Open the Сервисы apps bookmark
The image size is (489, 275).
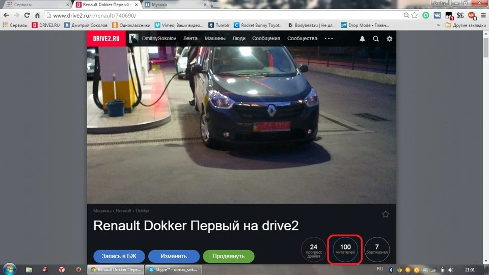point(15,25)
